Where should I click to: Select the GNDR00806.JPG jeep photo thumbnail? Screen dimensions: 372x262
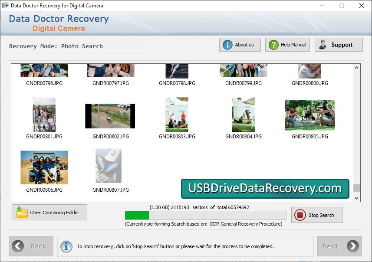pos(44,167)
